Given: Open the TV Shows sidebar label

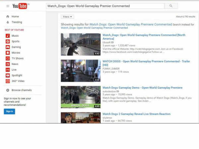Looking at the screenshot, I should [x=18, y=58].
